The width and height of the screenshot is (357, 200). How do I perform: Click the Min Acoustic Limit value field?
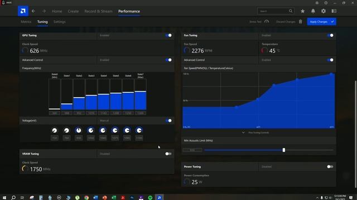pos(192,150)
